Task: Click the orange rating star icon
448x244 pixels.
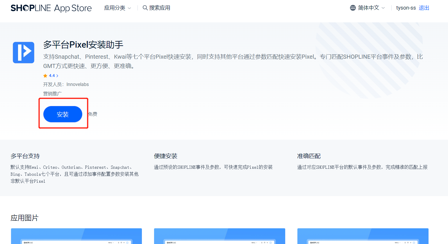Action: pyautogui.click(x=45, y=76)
